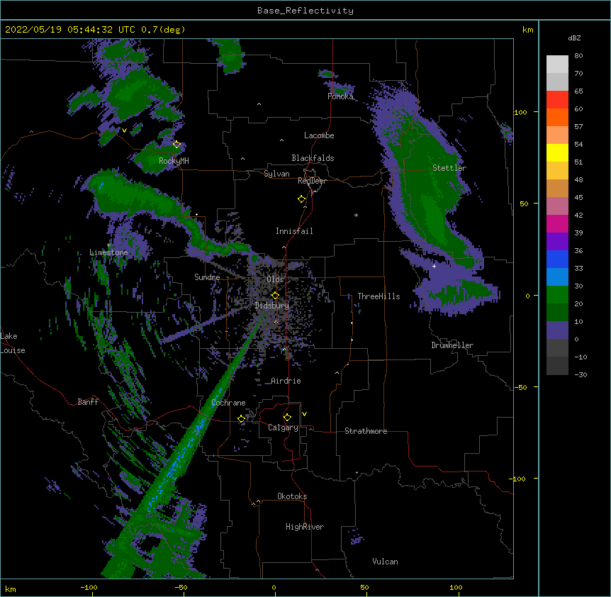Screen dimensions: 611x597
Task: Click the Stettler label
Action: click(449, 168)
